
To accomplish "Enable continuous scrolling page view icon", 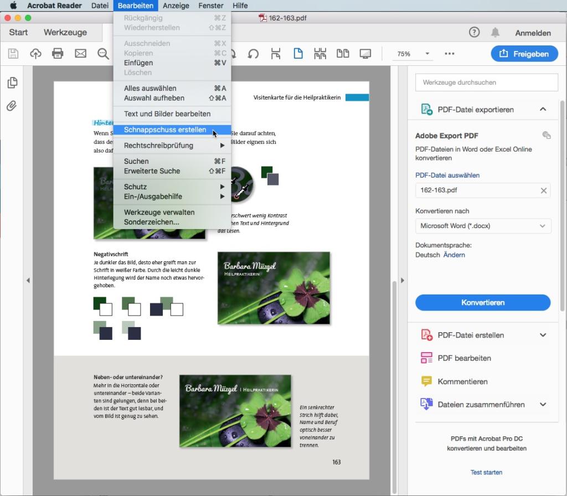I will click(320, 53).
